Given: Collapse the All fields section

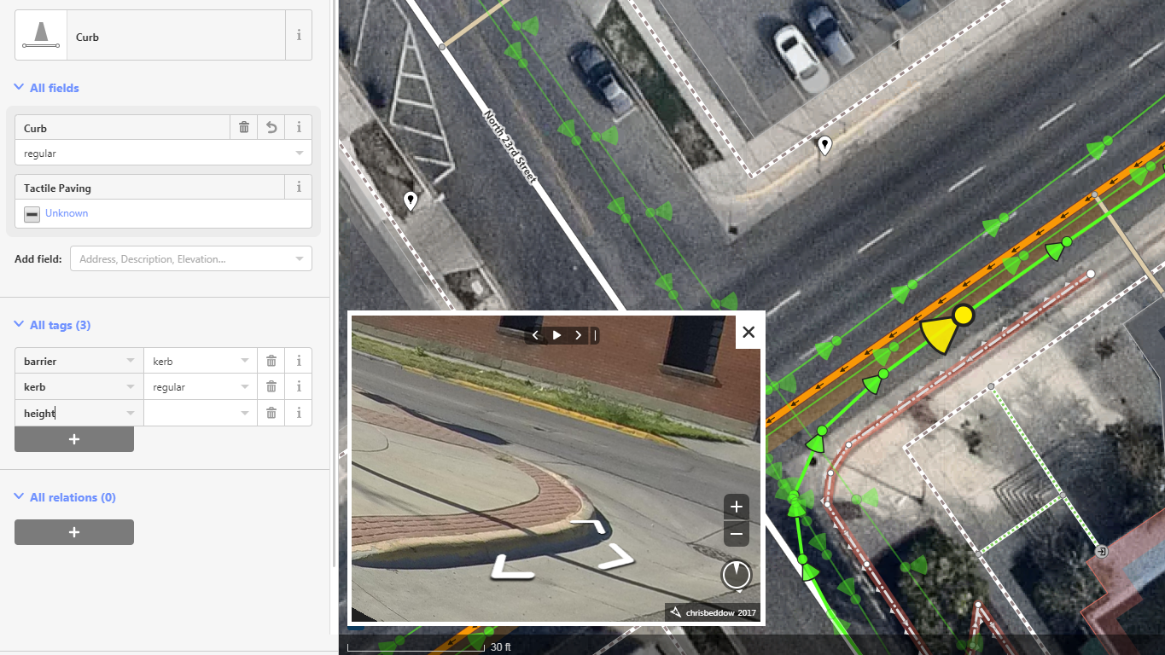Looking at the screenshot, I should click(x=54, y=88).
